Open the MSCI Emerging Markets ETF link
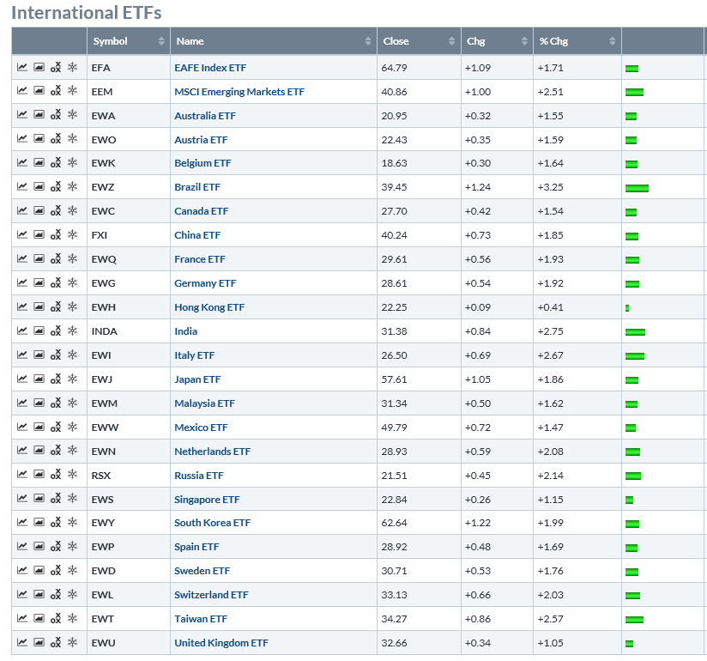Viewport: 707px width, 661px height. [x=239, y=91]
